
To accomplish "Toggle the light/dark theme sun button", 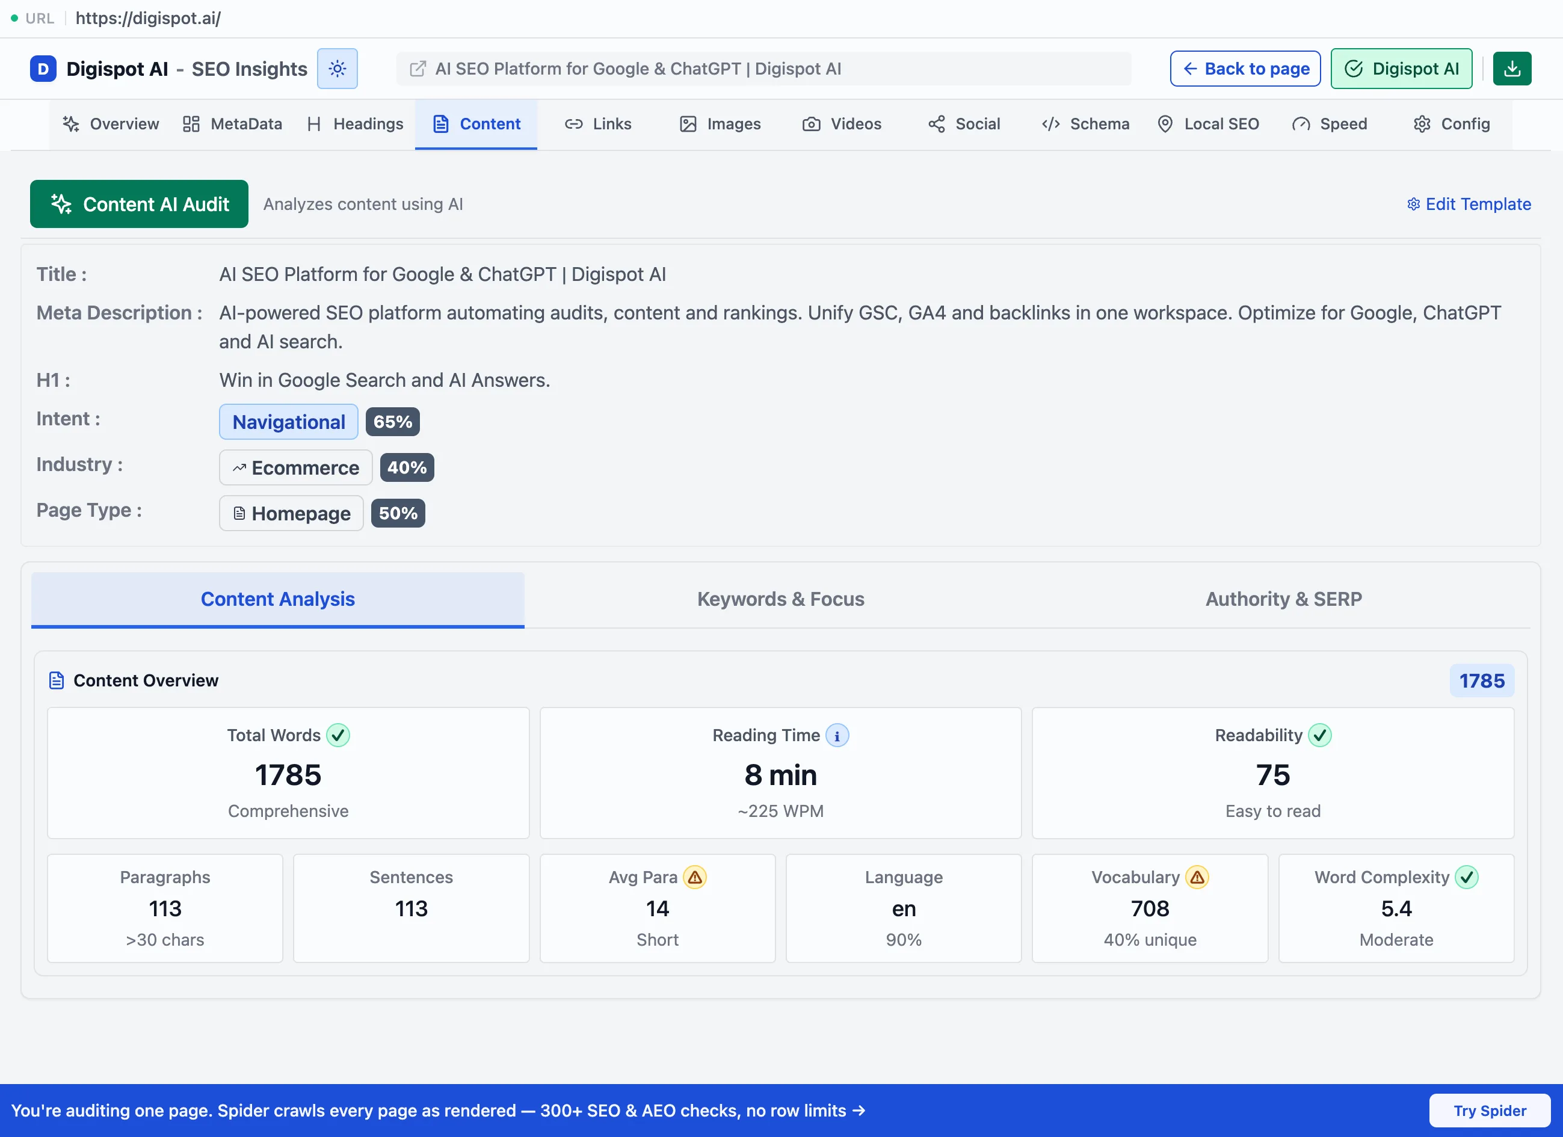I will [337, 69].
